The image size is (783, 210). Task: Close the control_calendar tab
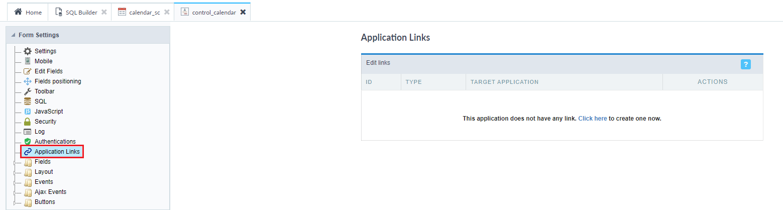click(243, 13)
